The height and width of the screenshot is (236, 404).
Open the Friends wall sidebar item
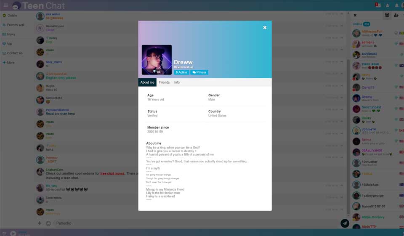point(16,25)
